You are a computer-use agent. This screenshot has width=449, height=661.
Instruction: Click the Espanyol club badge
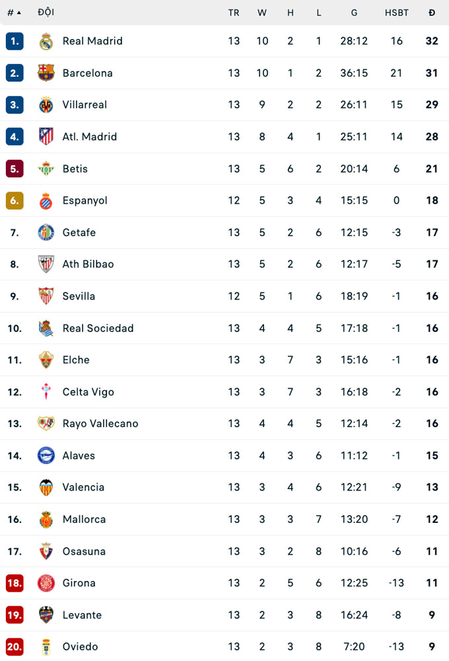click(46, 200)
